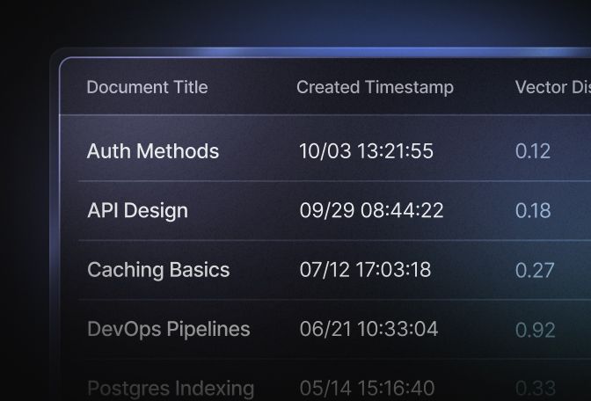Viewport: 591px width, 401px height.
Task: Open the API Design document
Action: (137, 211)
